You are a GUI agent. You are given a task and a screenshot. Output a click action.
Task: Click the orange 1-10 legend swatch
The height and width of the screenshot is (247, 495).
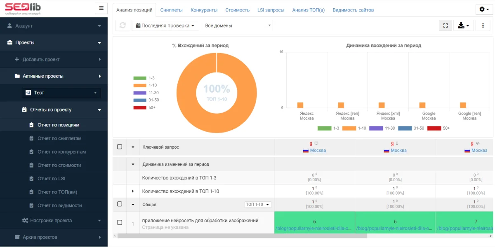tap(140, 86)
